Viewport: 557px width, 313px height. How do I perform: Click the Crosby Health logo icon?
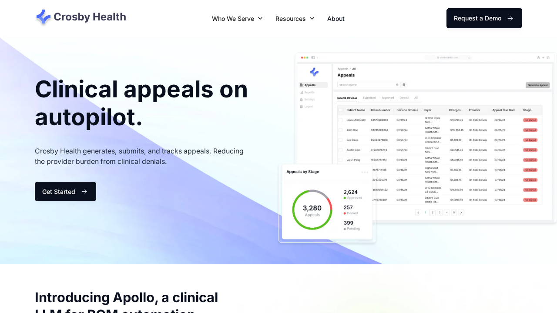click(43, 17)
